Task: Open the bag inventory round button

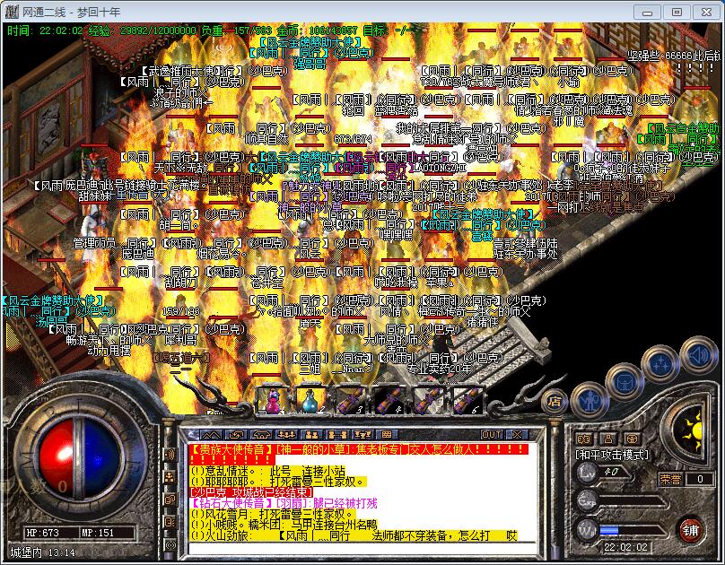Action: [x=625, y=381]
